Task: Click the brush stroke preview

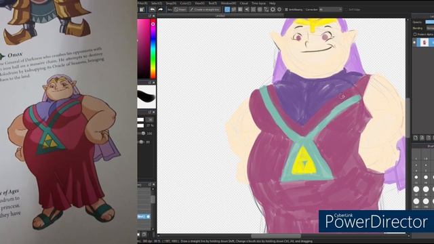Action: [x=146, y=96]
